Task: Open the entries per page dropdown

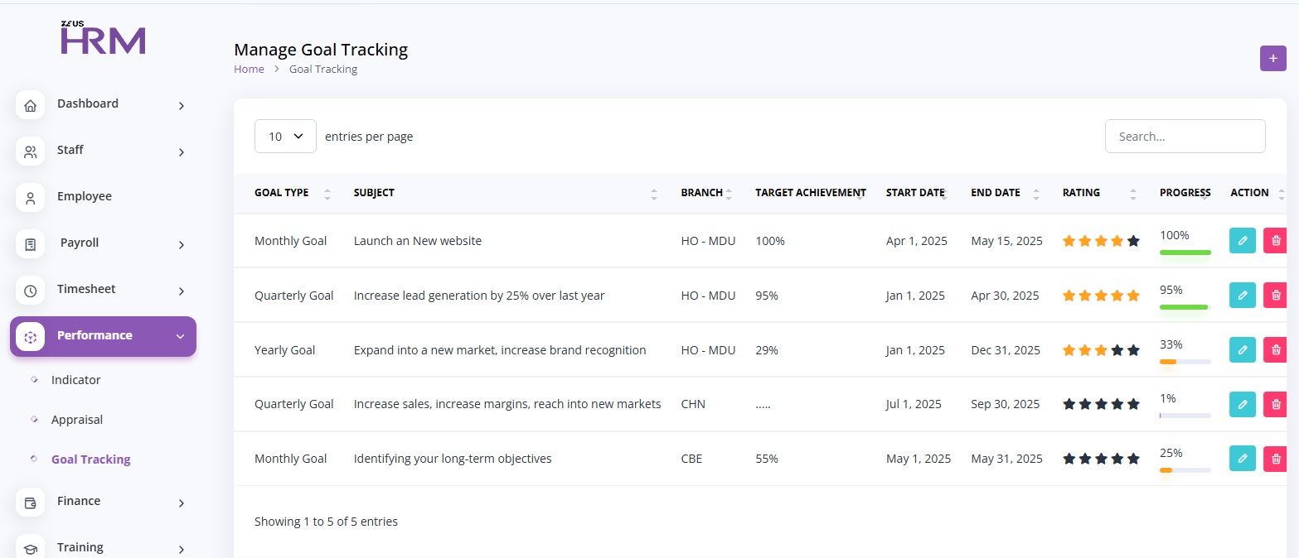Action: click(x=285, y=137)
